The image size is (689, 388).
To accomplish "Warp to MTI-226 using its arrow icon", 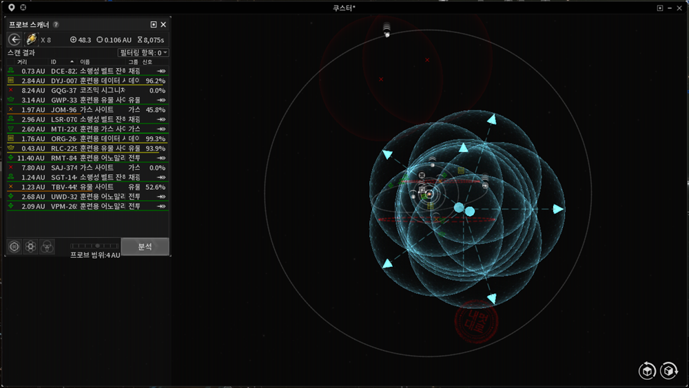I will [x=161, y=129].
